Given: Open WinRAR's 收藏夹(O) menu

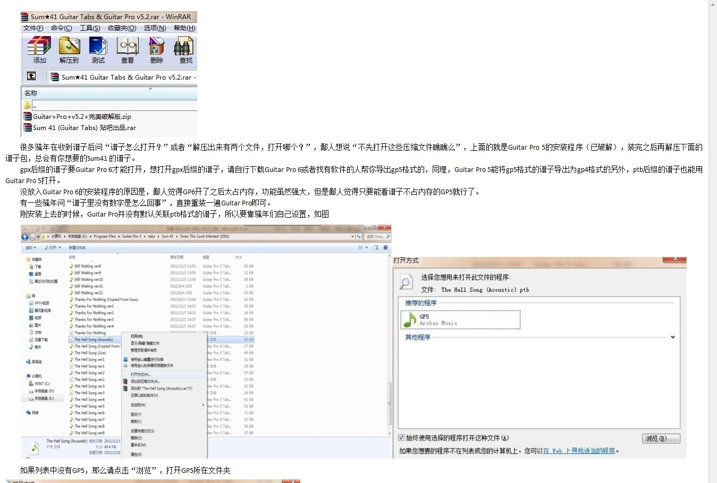Looking at the screenshot, I should pyautogui.click(x=122, y=28).
